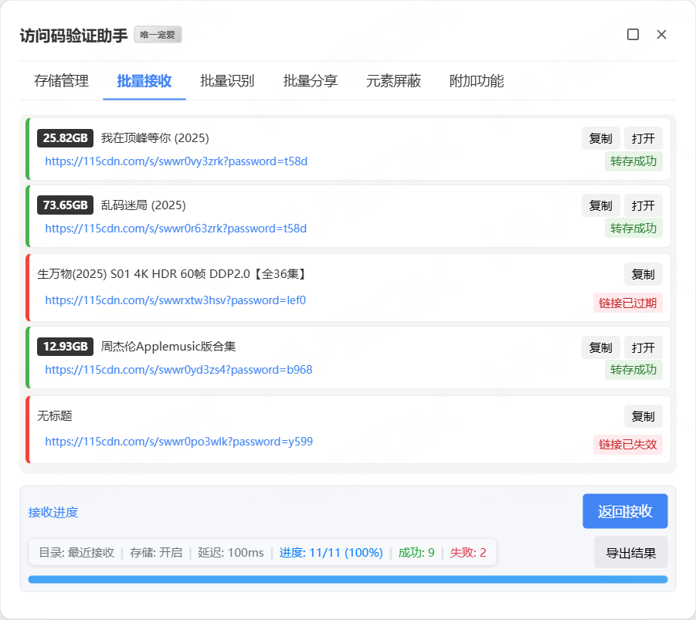
Task: Go to the 批量分享 tab
Action: [x=311, y=81]
